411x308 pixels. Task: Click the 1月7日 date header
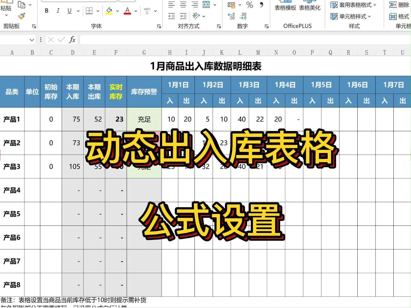coord(393,85)
